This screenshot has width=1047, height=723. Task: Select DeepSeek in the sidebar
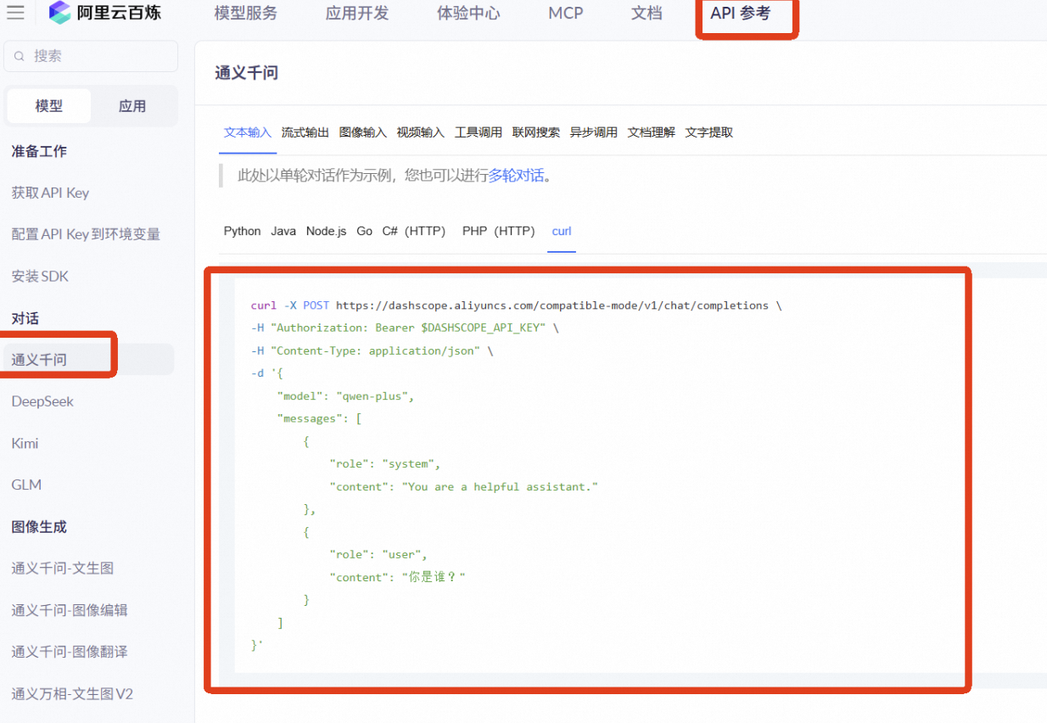pyautogui.click(x=42, y=401)
